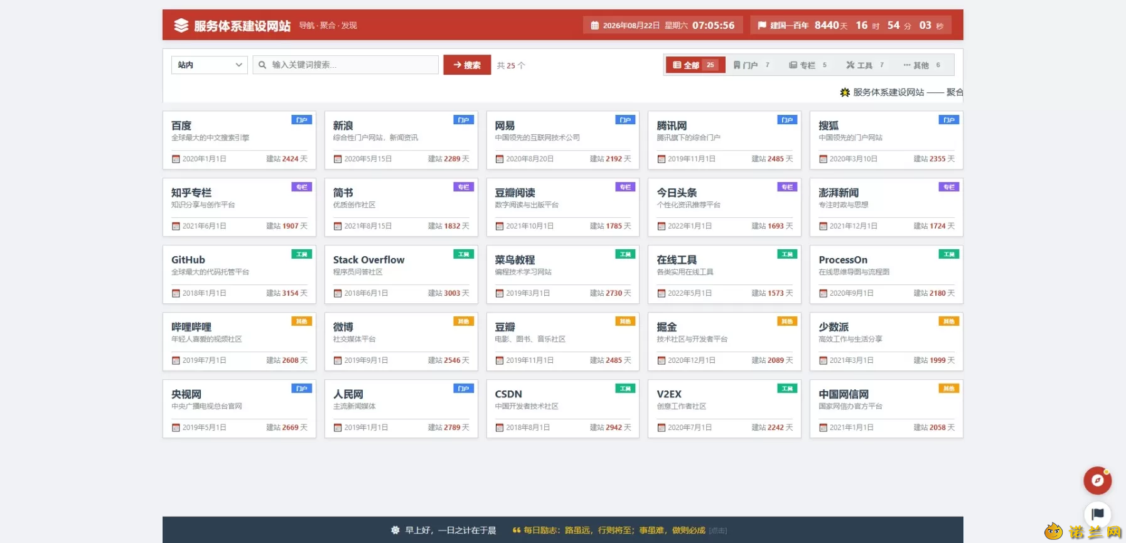This screenshot has width=1126, height=543.
Task: Open the 站内 search scope dropdown
Action: point(210,65)
